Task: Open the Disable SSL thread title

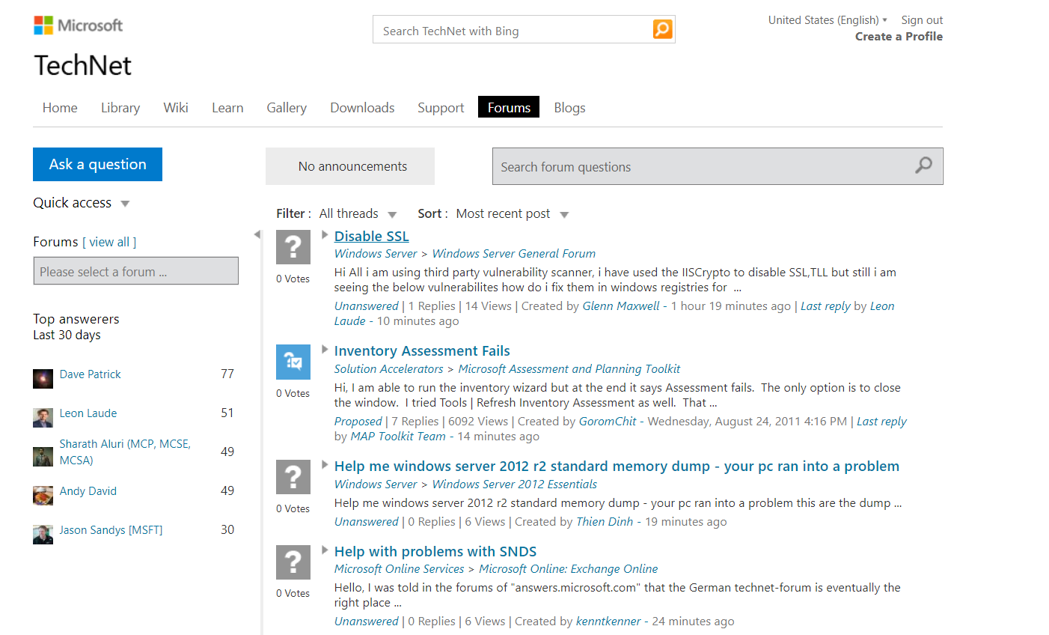Action: 372,236
